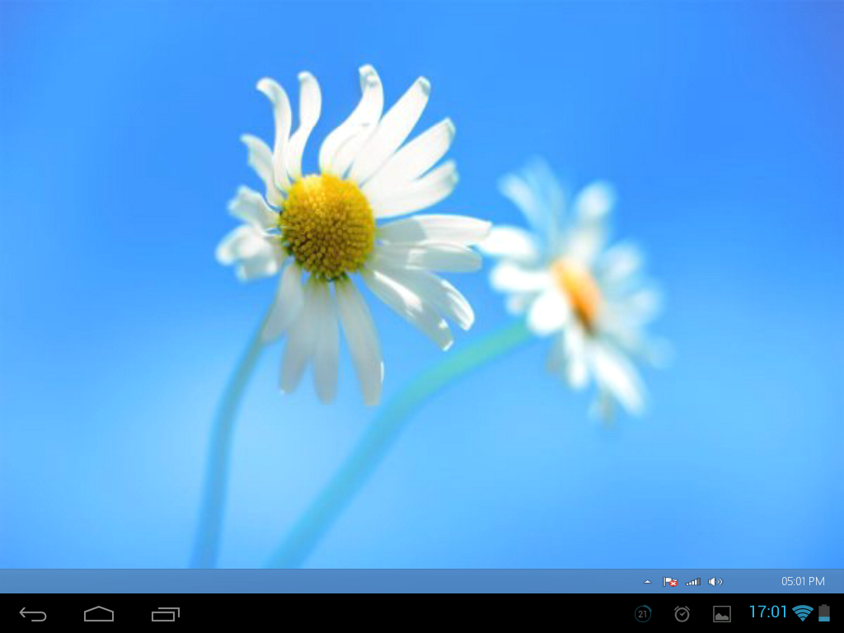The width and height of the screenshot is (844, 633).
Task: Tap the Android home button
Action: [x=99, y=613]
